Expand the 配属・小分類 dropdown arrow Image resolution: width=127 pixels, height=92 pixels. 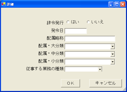pos(113,62)
